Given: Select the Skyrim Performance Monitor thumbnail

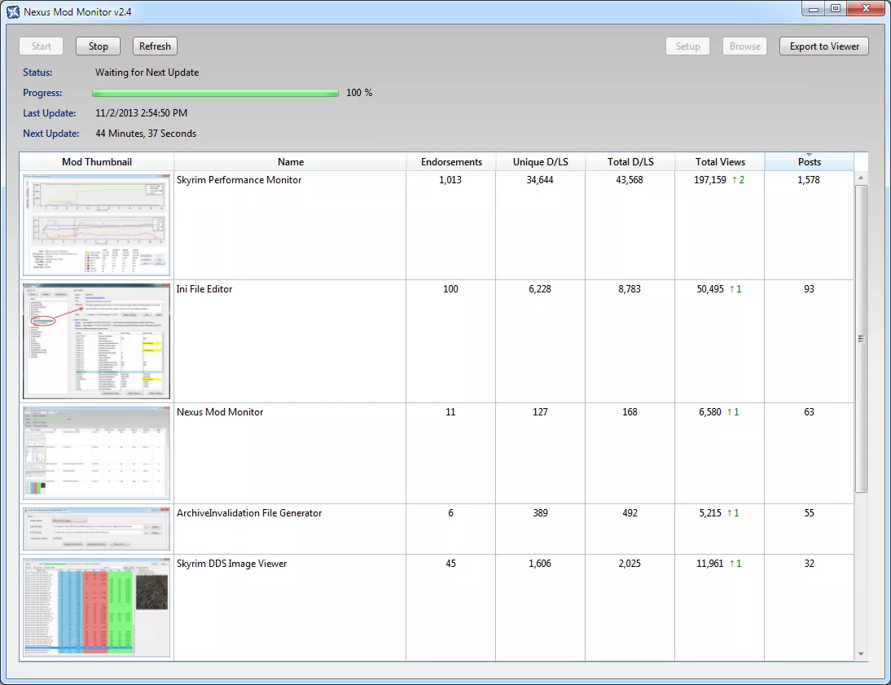Looking at the screenshot, I should point(97,225).
